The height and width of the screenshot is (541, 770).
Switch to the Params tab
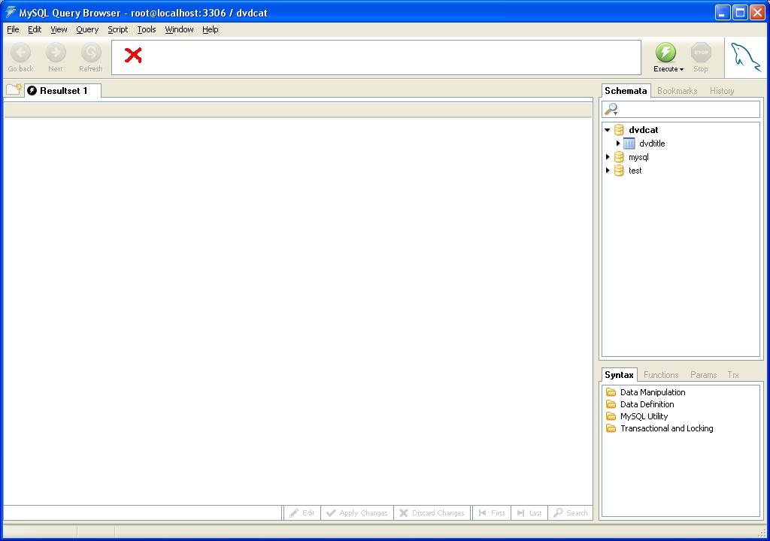[703, 375]
